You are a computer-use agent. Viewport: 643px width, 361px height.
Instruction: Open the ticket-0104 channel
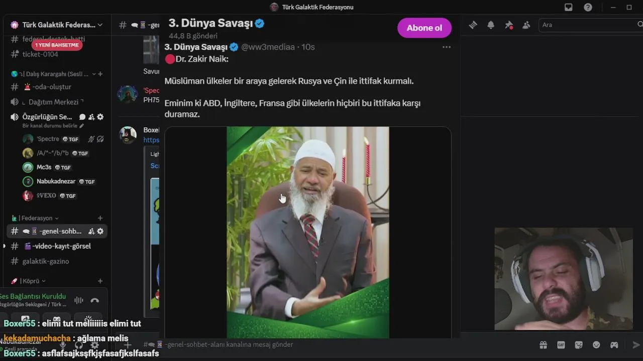click(40, 54)
